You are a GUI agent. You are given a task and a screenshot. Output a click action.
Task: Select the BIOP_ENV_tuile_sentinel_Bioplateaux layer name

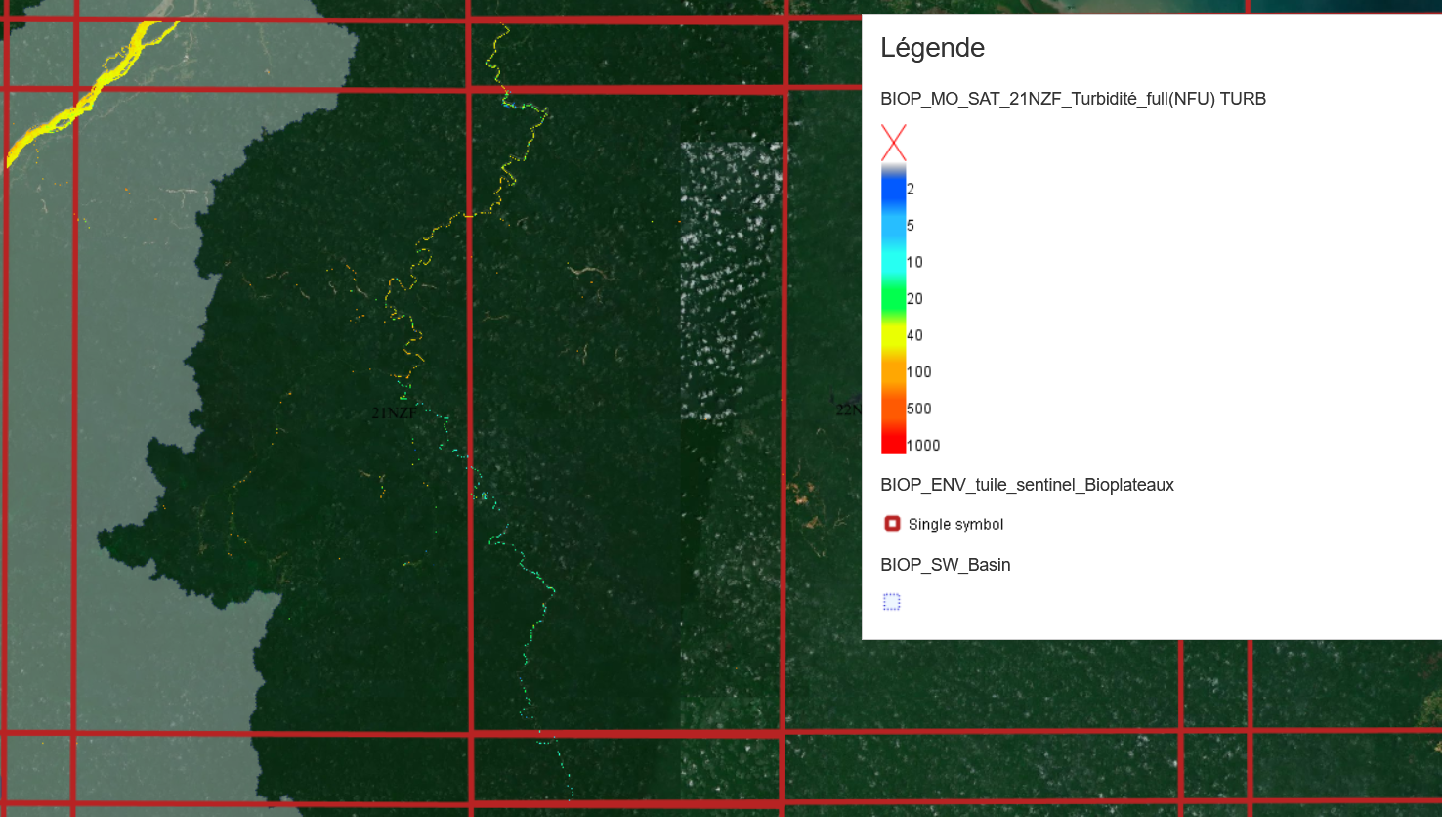(1027, 485)
